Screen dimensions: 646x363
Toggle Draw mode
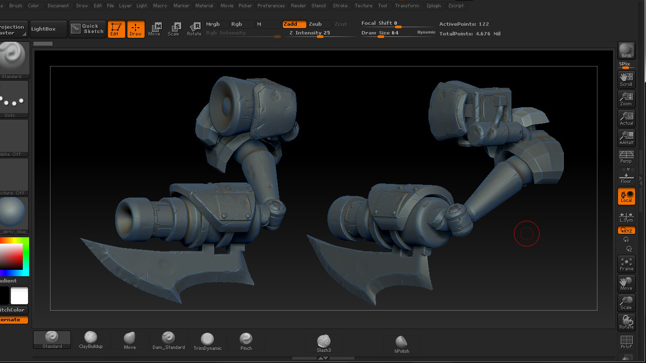(x=136, y=29)
